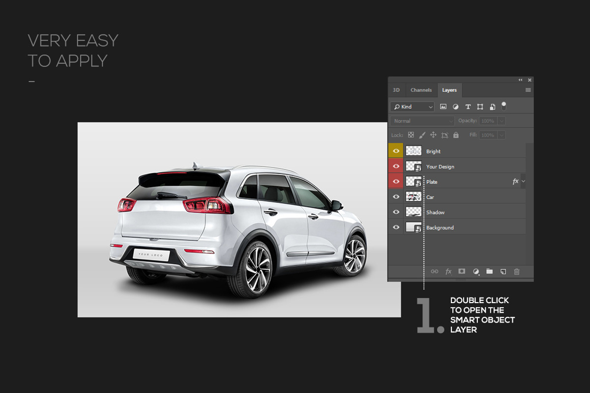Viewport: 590px width, 393px height.
Task: Click the lock position move icon
Action: tap(433, 135)
